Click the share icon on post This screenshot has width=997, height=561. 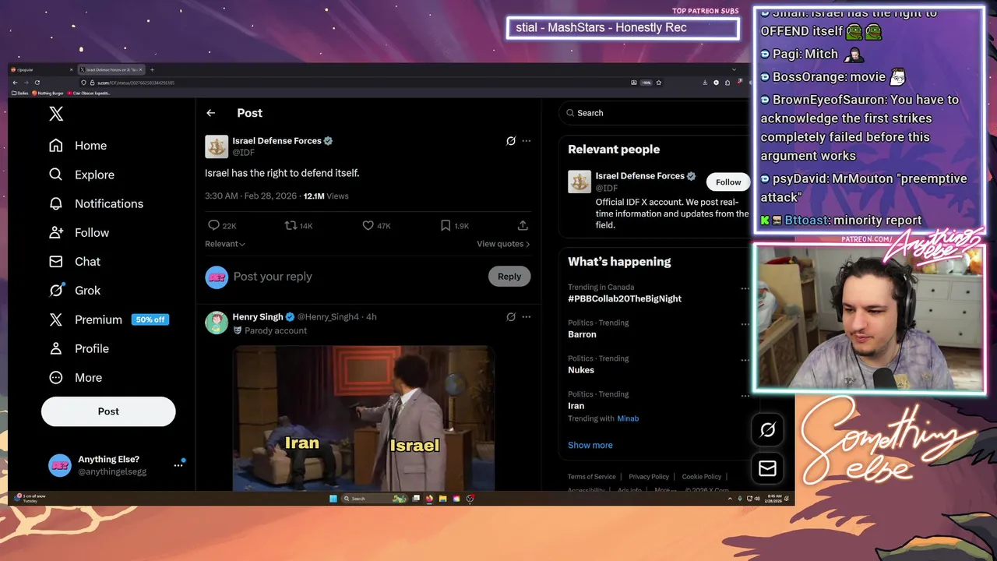pyautogui.click(x=523, y=225)
